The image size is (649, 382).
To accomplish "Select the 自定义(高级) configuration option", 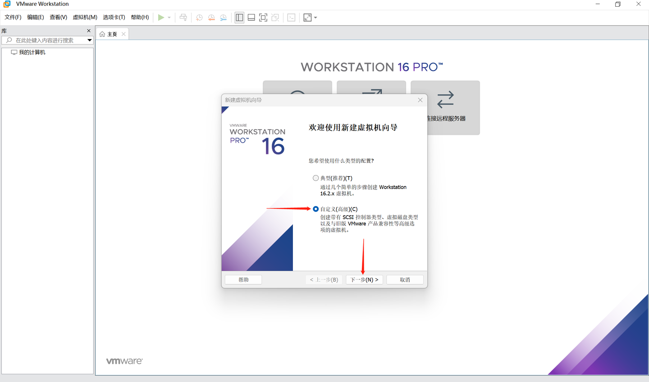I will pos(315,209).
